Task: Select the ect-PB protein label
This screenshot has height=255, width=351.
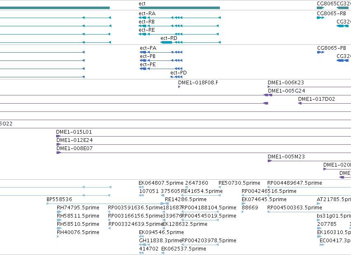Action: 148,56
